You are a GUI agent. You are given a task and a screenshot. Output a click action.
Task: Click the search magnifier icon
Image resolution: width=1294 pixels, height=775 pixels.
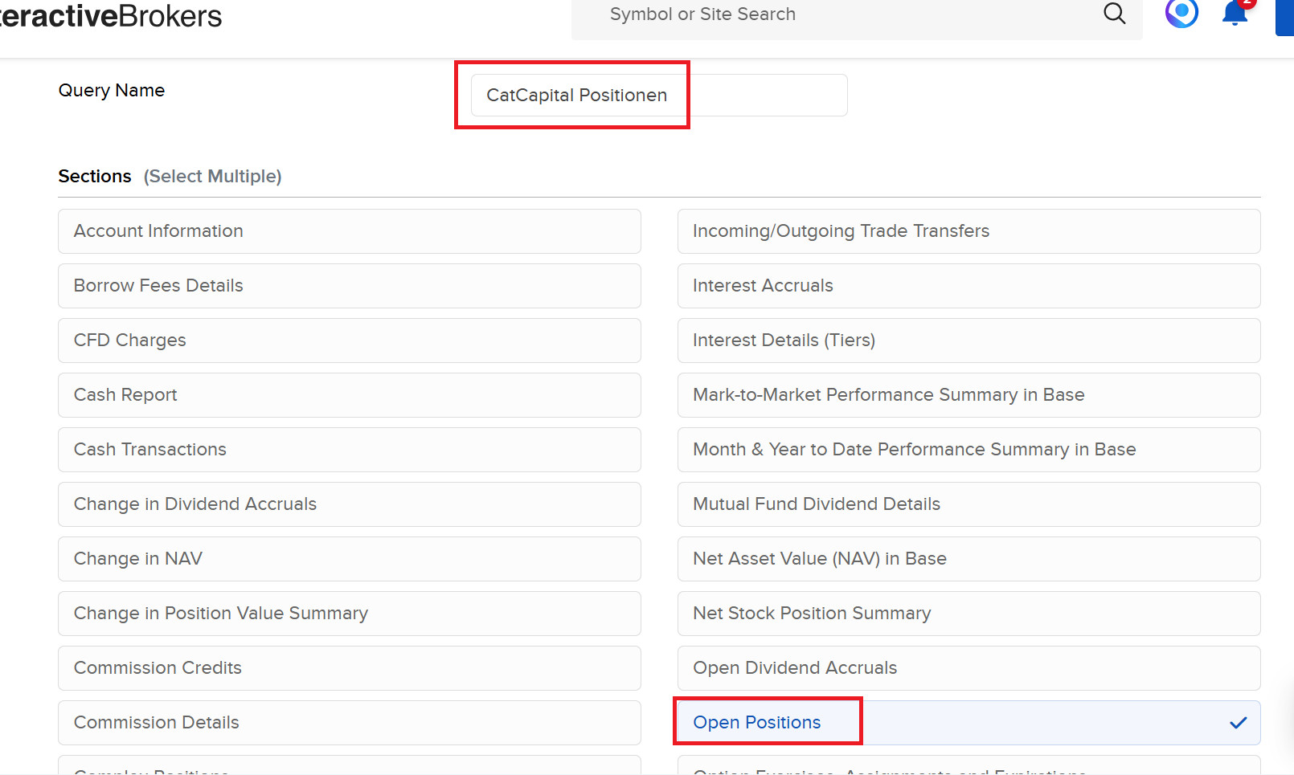point(1114,14)
